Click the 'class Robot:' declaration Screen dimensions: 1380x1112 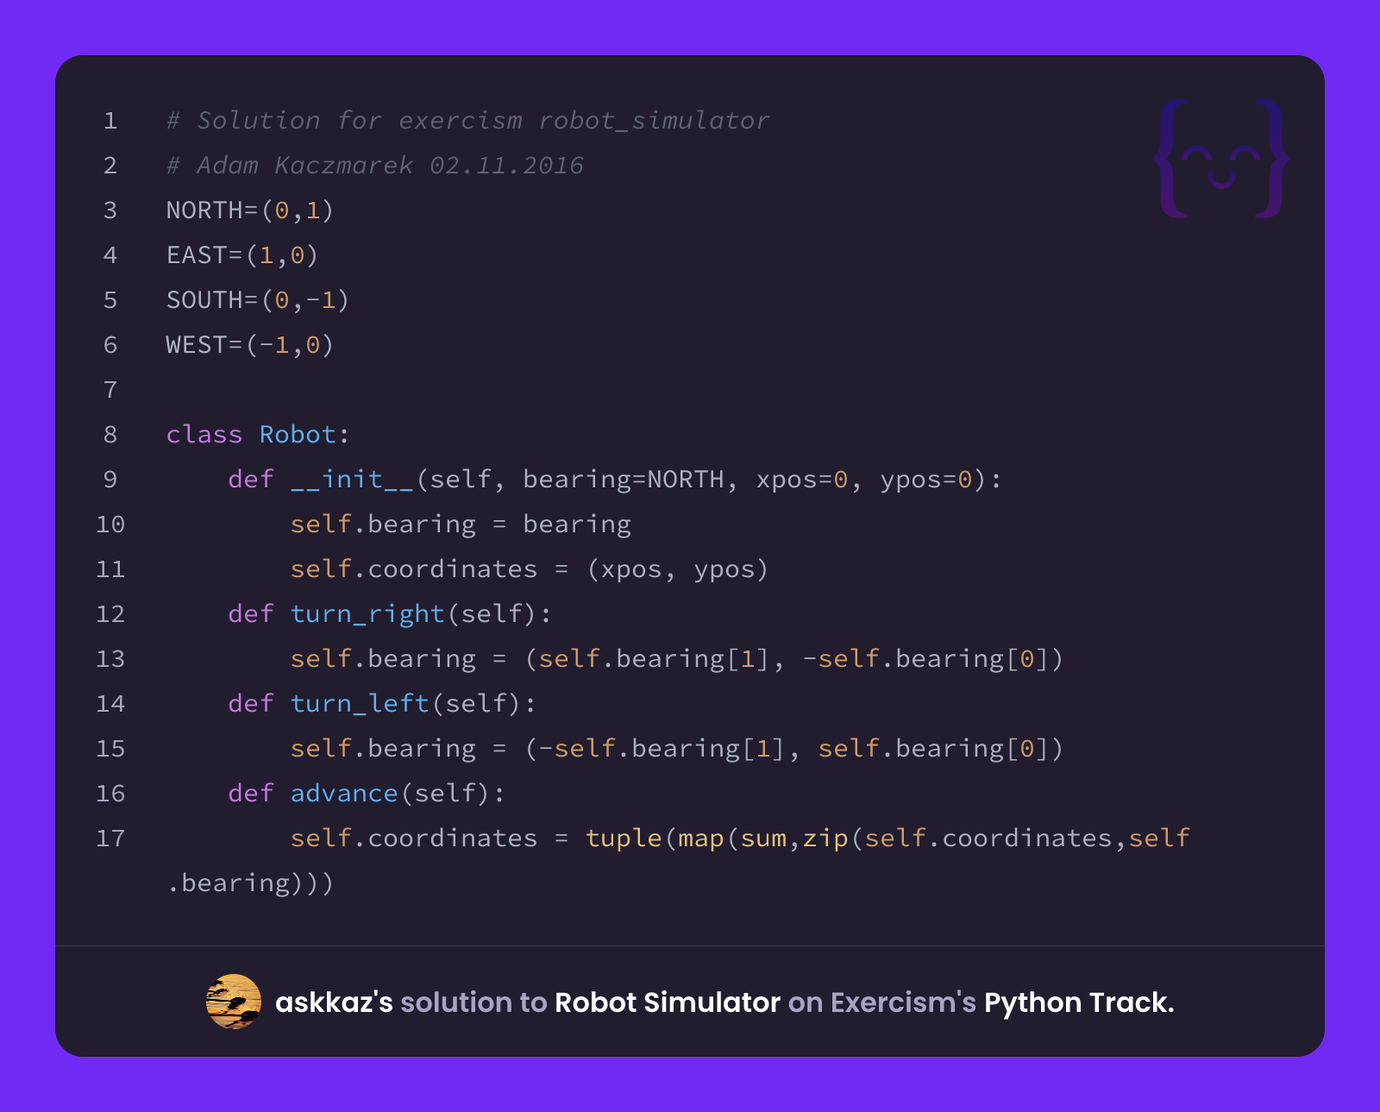tap(258, 435)
